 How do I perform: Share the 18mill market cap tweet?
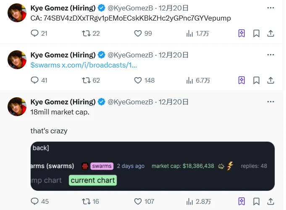[x=271, y=202]
